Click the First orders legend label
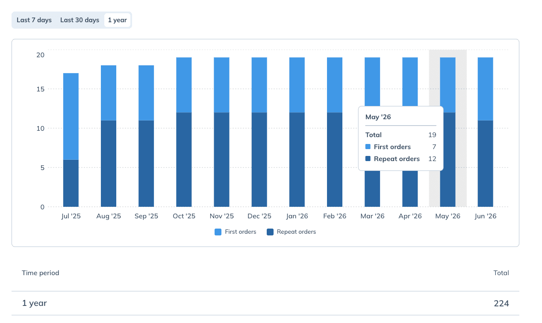 click(241, 232)
